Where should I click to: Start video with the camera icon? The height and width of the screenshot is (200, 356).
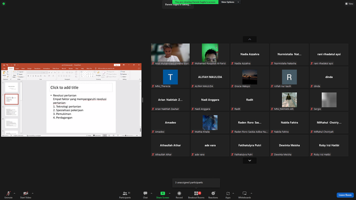coord(26,194)
